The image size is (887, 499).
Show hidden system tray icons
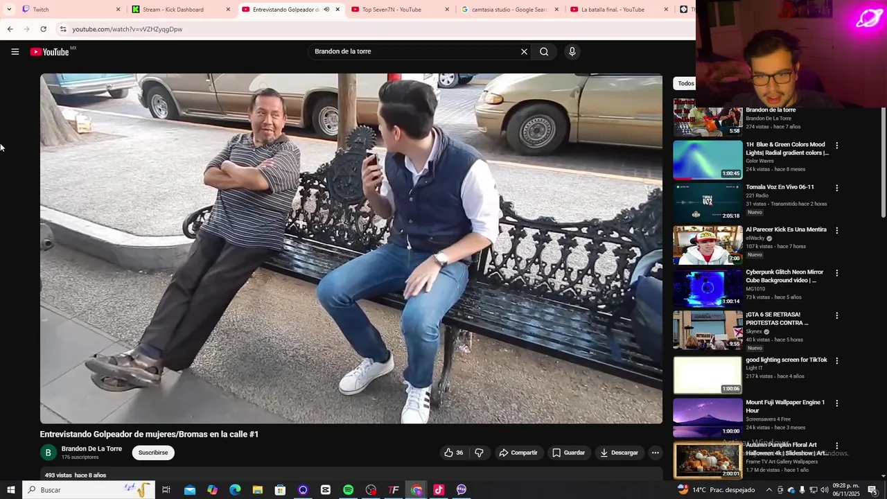769,490
